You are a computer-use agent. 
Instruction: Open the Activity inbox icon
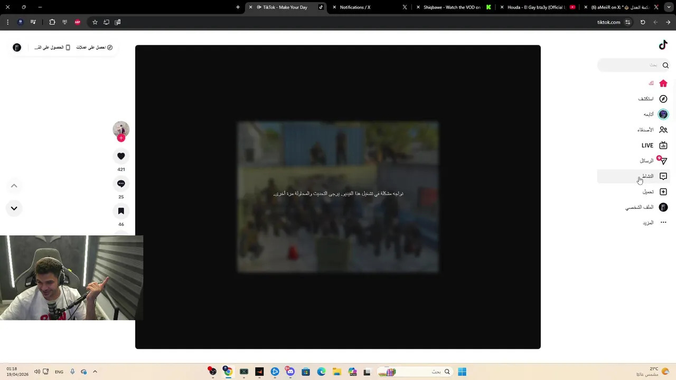pos(663,176)
